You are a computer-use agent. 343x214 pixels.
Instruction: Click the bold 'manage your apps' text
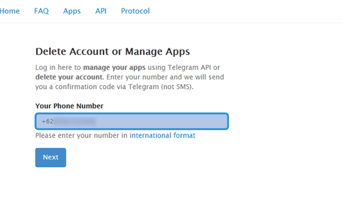click(114, 68)
